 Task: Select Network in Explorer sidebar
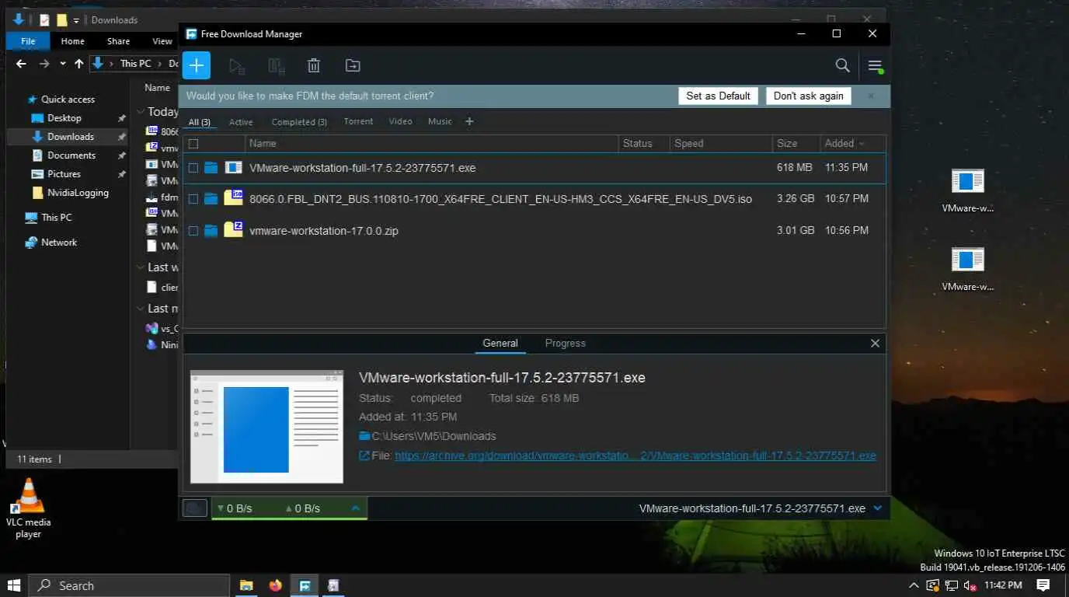[59, 243]
